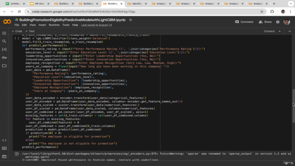Open the Help menu
The width and height of the screenshot is (295, 166).
75,25
